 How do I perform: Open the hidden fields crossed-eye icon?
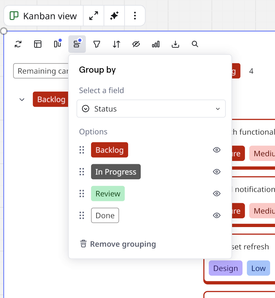[x=136, y=44]
